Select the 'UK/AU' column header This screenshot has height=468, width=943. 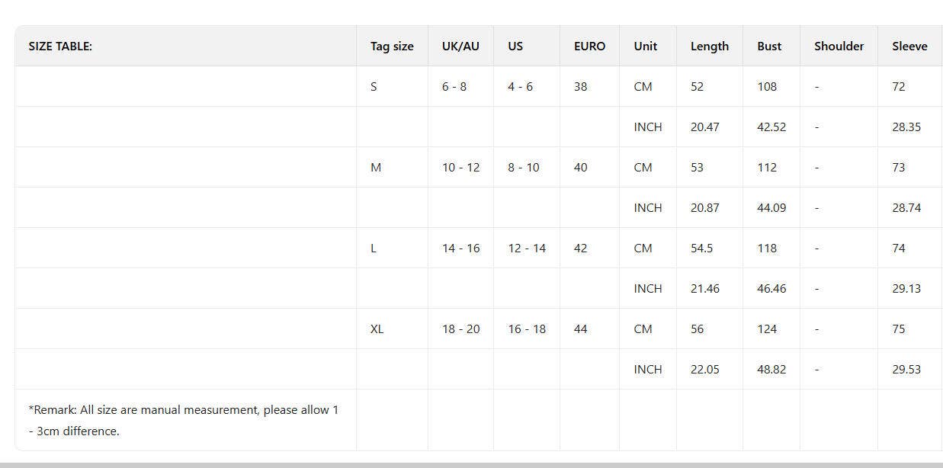(460, 46)
